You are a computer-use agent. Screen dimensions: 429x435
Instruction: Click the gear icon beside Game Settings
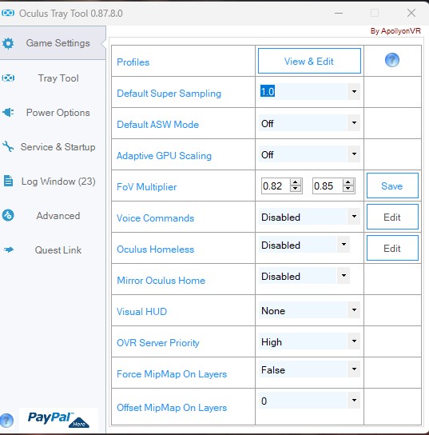click(x=8, y=43)
